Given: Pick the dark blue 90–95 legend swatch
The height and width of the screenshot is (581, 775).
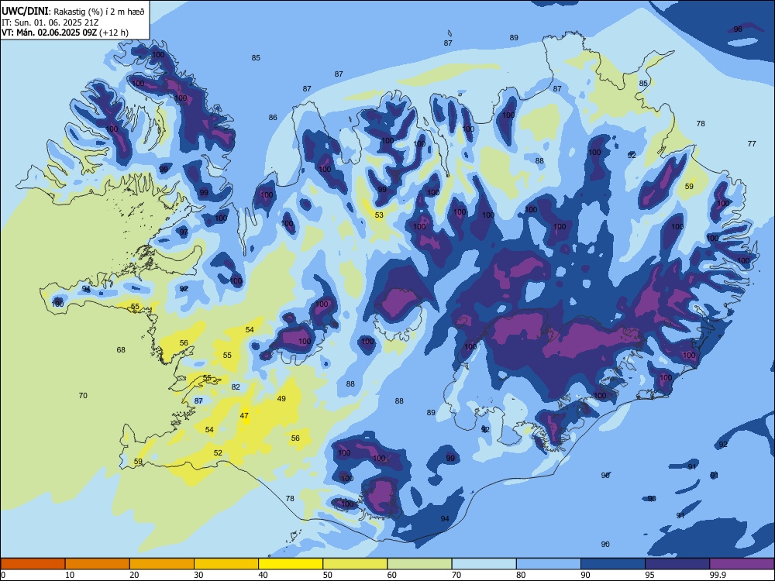Looking at the screenshot, I should (x=613, y=564).
